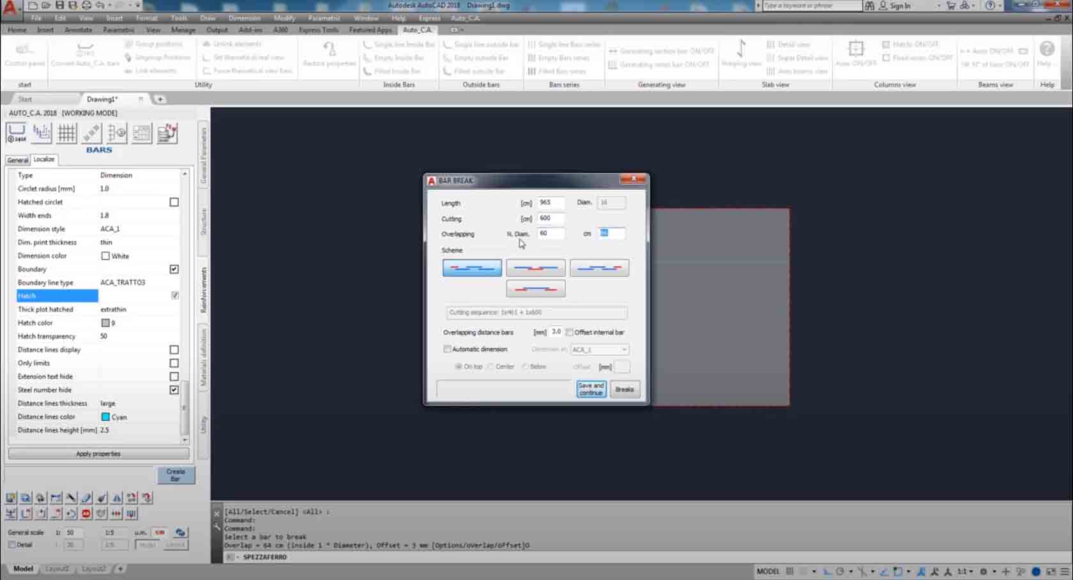Click the table schedule icon in the AUTO_C.A. panel

[142, 132]
